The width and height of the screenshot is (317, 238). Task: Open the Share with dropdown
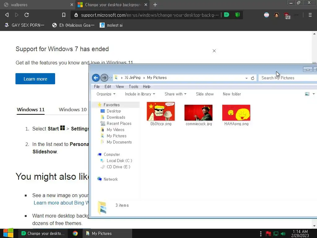tap(176, 94)
